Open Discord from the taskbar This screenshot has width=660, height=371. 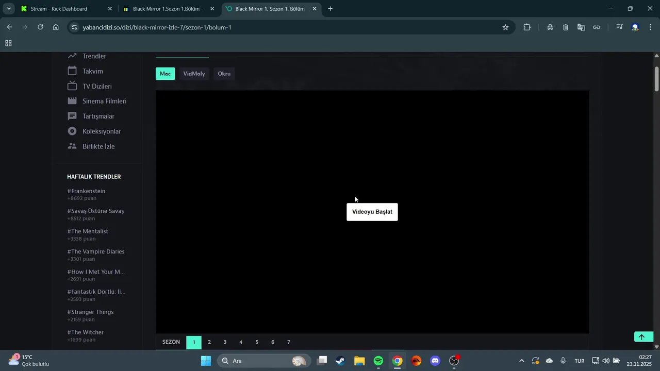[x=435, y=361]
